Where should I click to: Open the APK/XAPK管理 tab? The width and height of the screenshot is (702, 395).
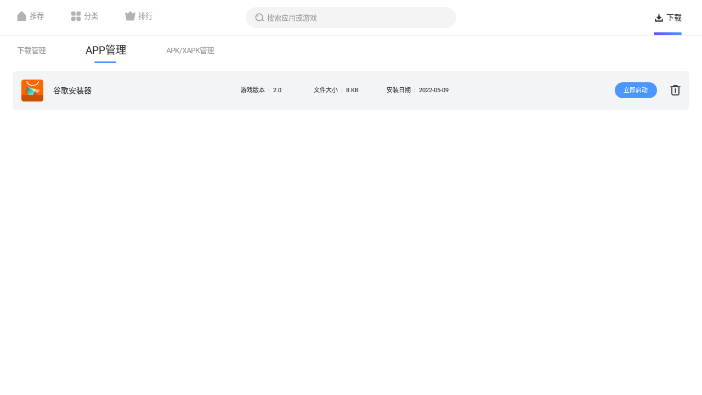coord(190,50)
